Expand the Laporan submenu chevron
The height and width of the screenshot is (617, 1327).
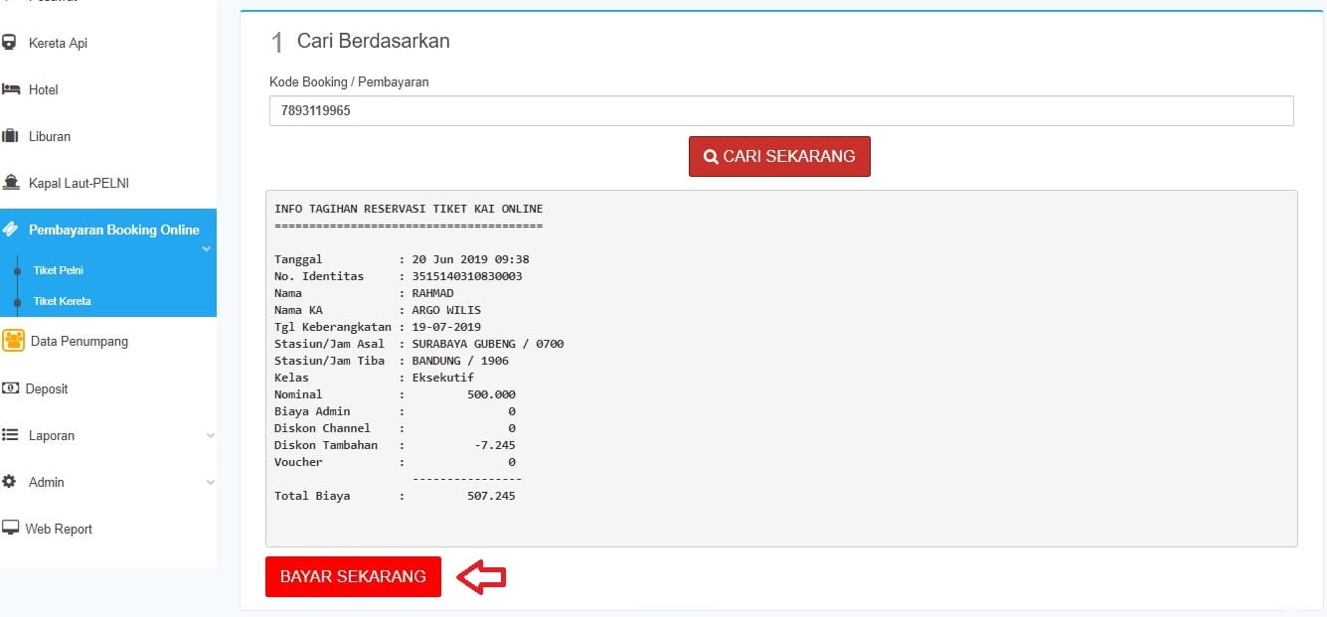click(210, 435)
